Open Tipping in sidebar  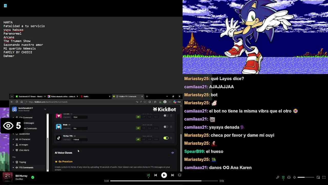[22, 162]
